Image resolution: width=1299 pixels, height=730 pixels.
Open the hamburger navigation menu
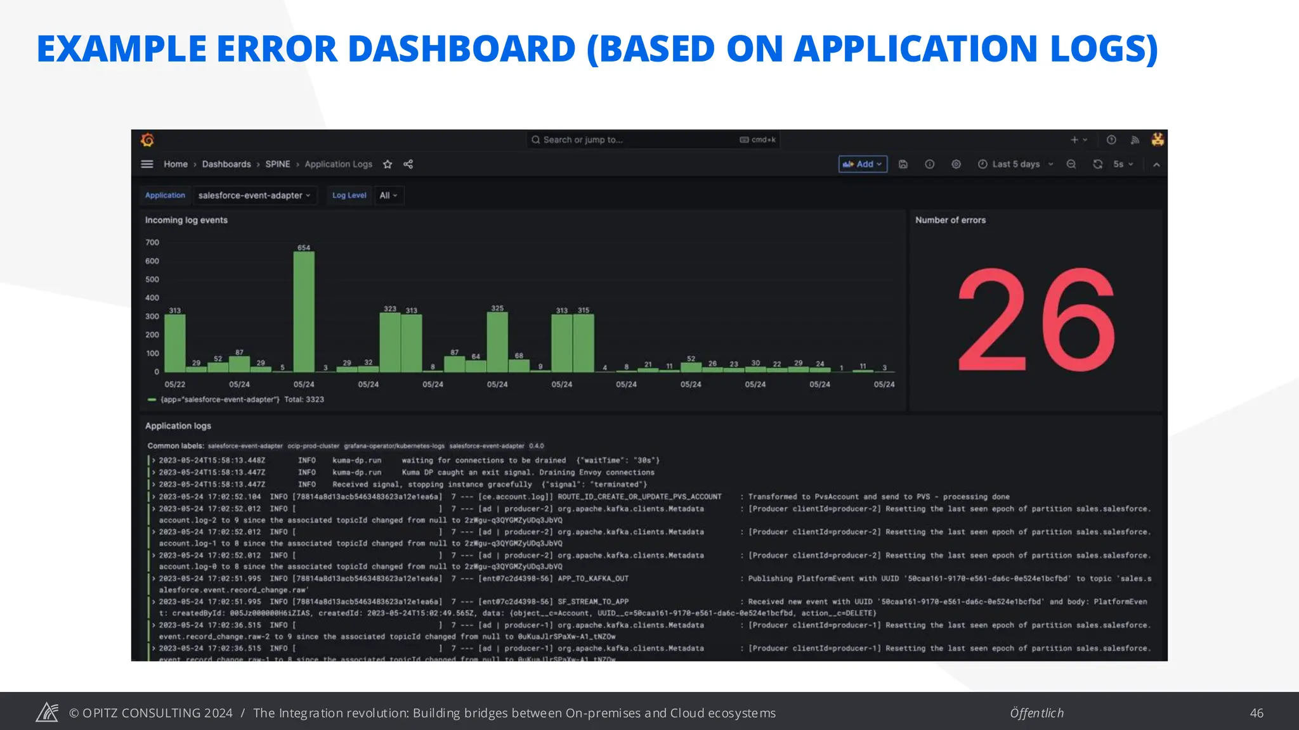[x=147, y=164]
